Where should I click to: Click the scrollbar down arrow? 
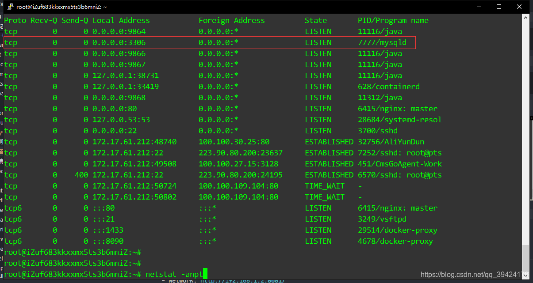(x=525, y=275)
